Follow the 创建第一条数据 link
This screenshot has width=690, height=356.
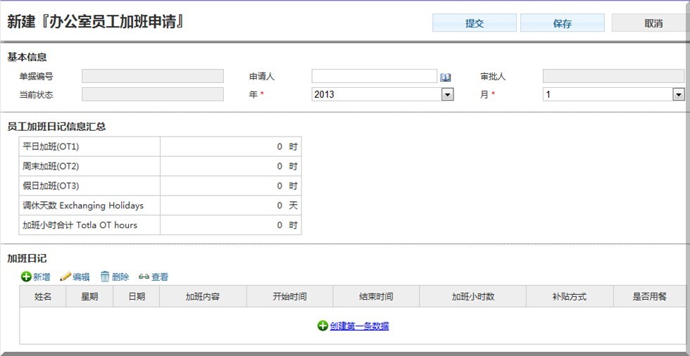click(x=359, y=326)
